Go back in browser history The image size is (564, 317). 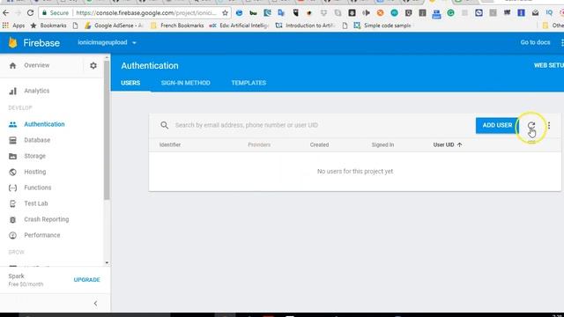[x=6, y=13]
